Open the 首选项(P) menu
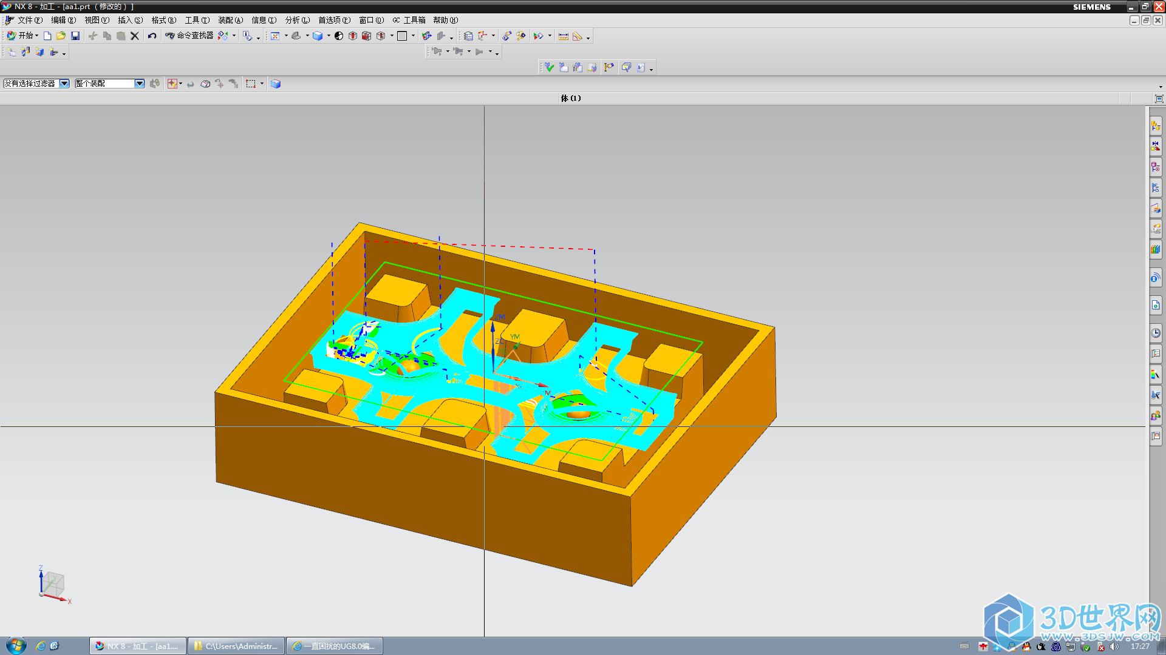Screen dimensions: 1166x655 [334, 20]
